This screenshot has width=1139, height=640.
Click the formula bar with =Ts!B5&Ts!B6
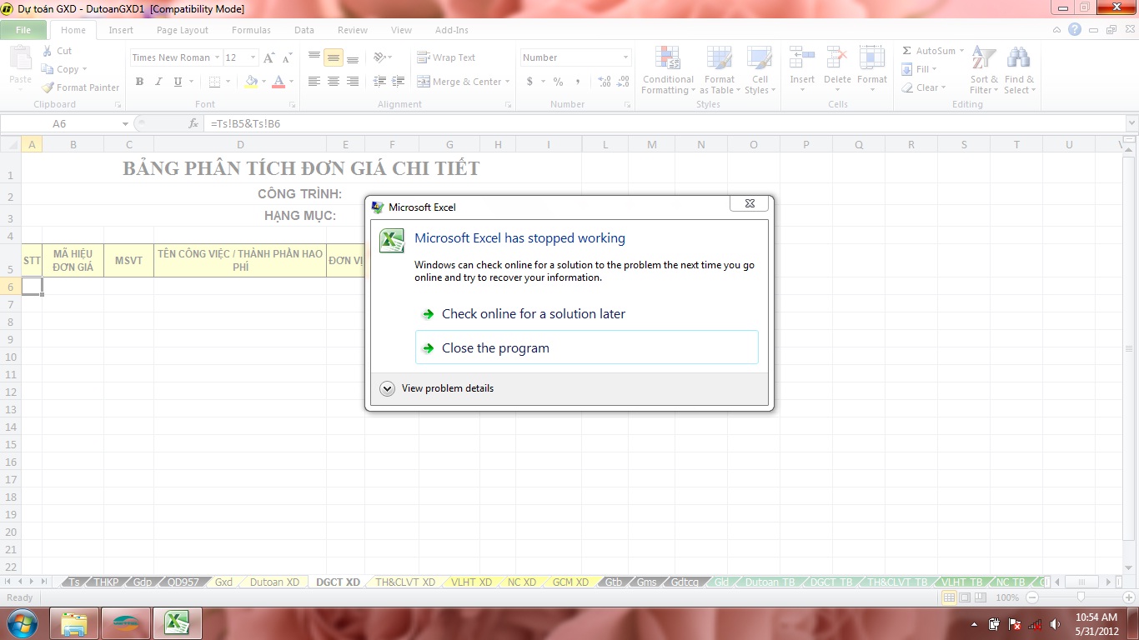pos(663,123)
